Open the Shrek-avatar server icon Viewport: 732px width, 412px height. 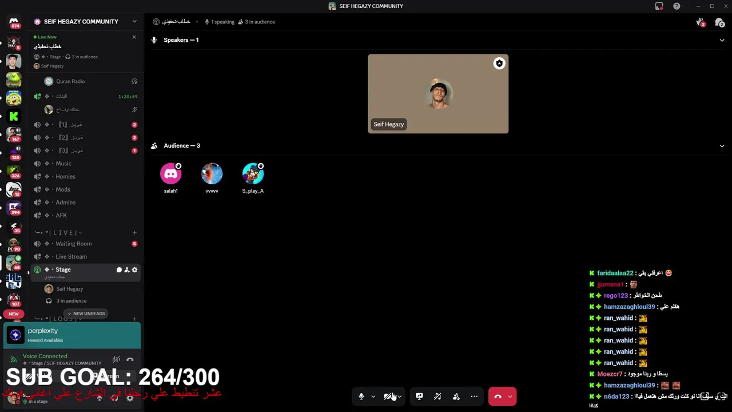14,79
